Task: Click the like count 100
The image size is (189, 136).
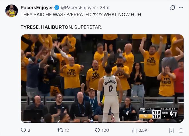Action: [105, 130]
